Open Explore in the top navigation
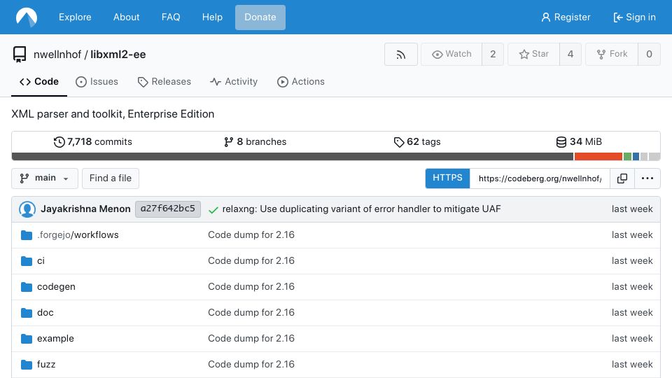Viewport: 672px width, 378px height. (75, 17)
